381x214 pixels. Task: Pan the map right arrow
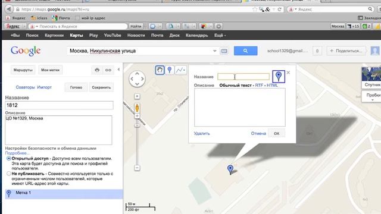pyautogui.click(x=142, y=79)
